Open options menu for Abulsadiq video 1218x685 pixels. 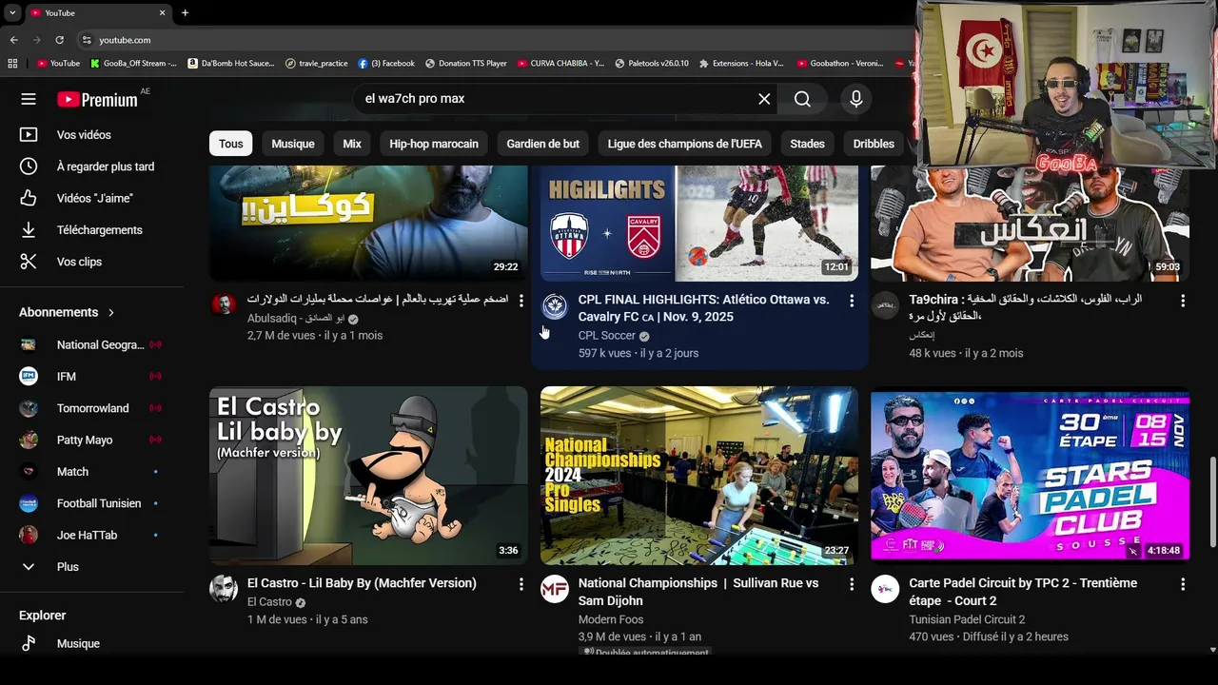coord(521,300)
